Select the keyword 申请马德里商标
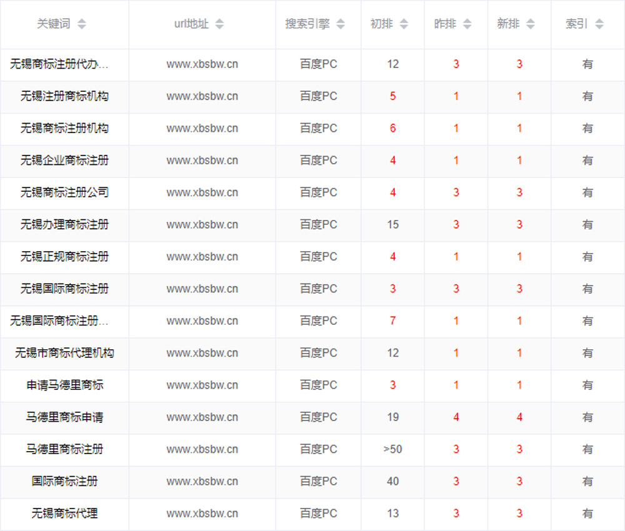Screen dimensions: 625x531 click(x=64, y=385)
